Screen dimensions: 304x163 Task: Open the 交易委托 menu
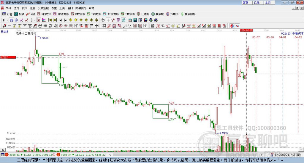81,8
